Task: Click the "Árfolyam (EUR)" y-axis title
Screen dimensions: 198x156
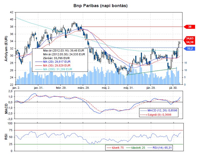Action: (x=6, y=49)
